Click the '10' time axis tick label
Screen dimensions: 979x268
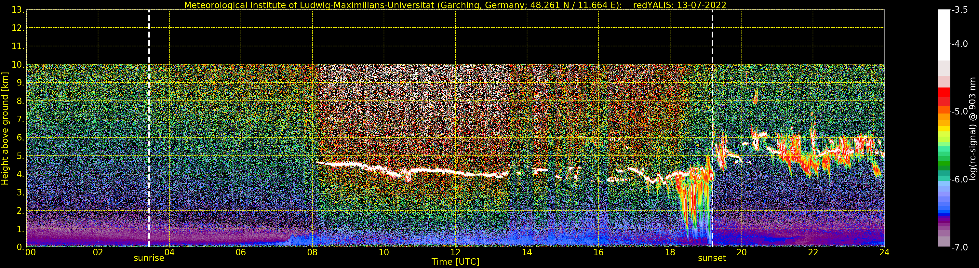coord(384,252)
